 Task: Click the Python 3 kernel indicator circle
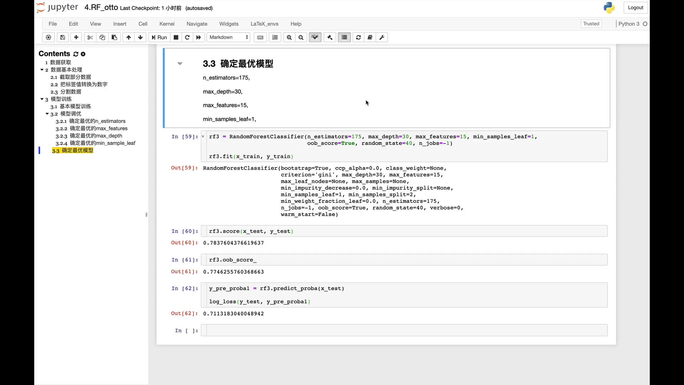click(645, 24)
